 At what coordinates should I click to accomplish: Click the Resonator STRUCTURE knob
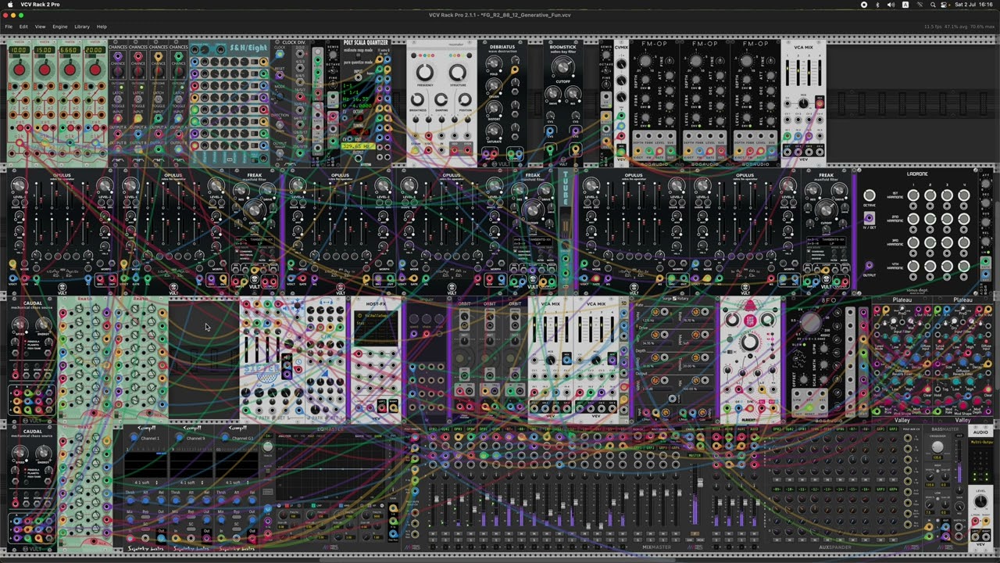point(459,73)
